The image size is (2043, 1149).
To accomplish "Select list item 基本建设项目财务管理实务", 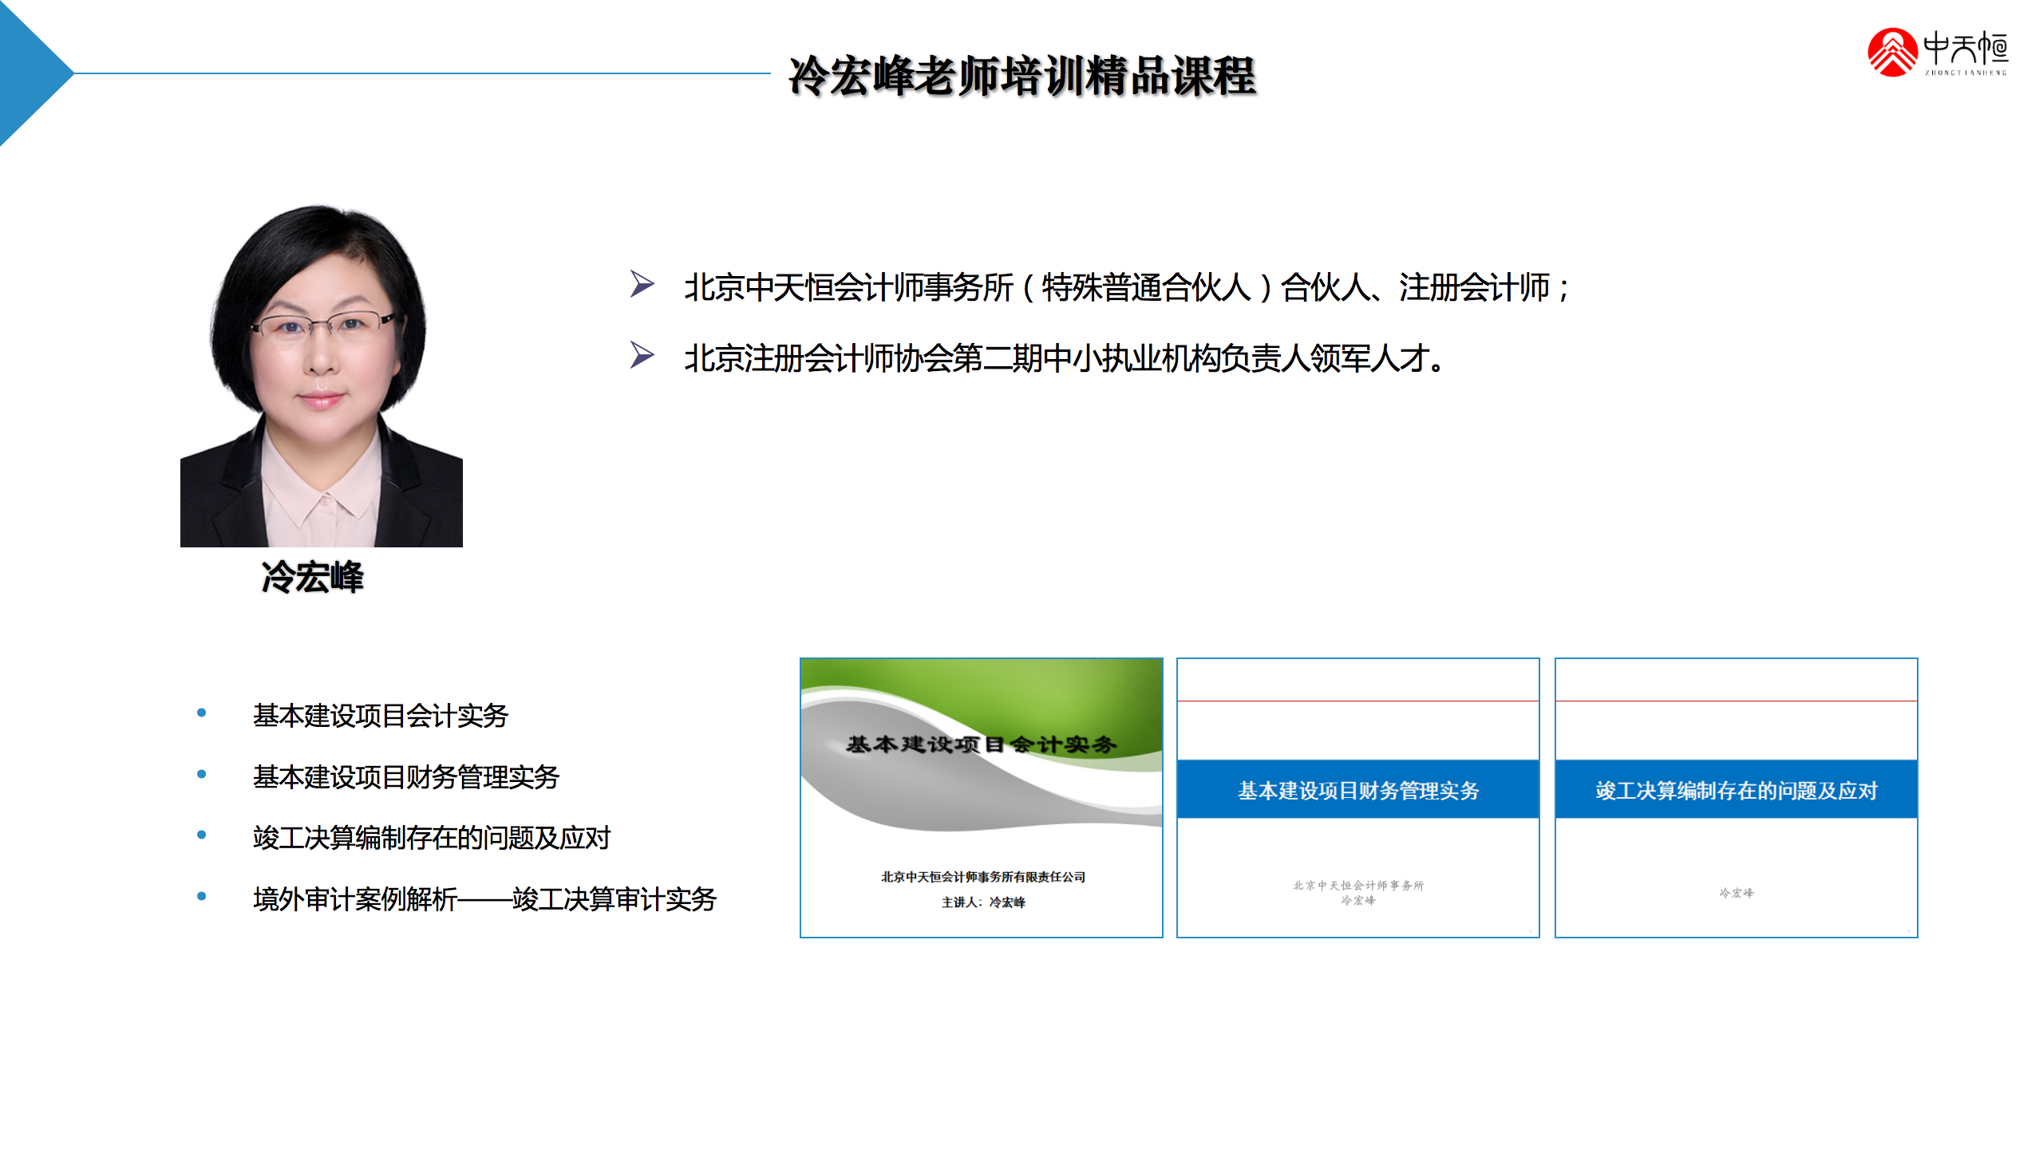I will point(405,777).
